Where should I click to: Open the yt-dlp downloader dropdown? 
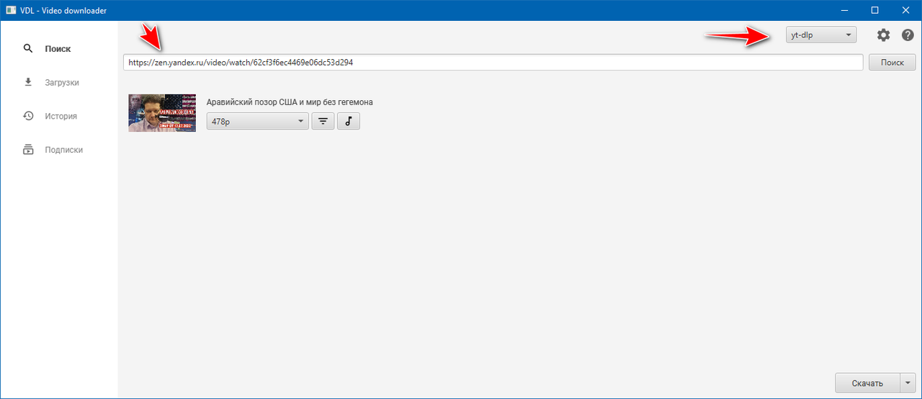tap(821, 35)
